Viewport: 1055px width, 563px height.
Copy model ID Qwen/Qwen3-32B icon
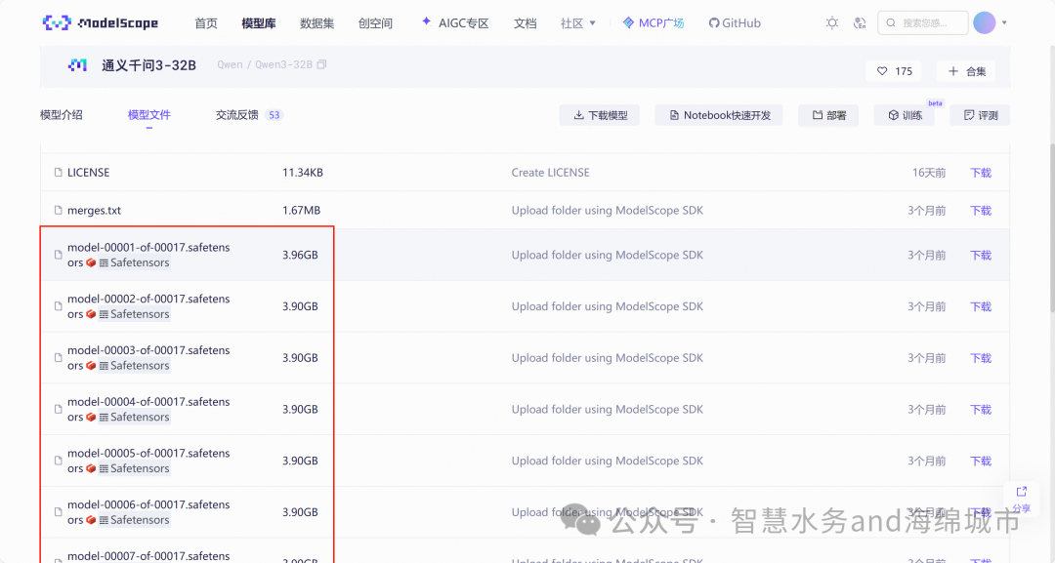tap(321, 64)
